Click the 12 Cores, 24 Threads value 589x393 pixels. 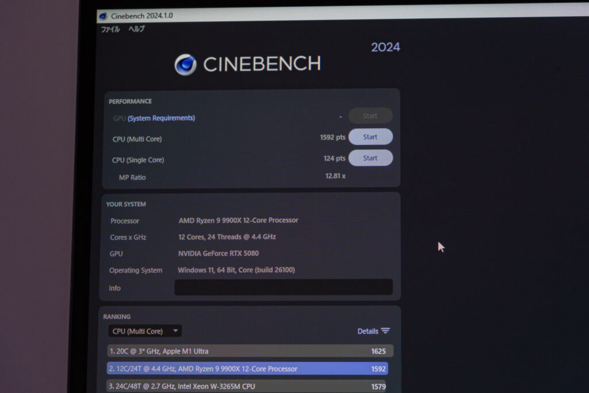tap(227, 236)
